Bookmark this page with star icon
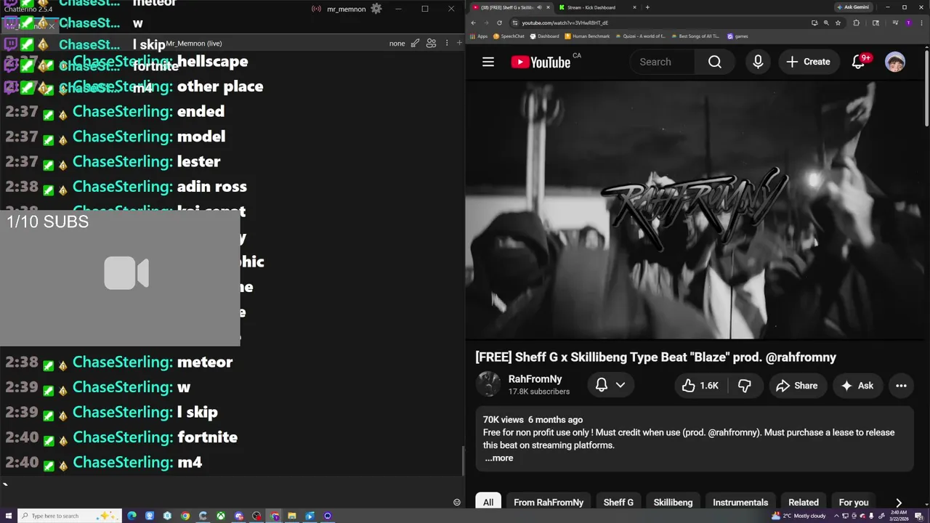The height and width of the screenshot is (523, 930). pos(838,23)
